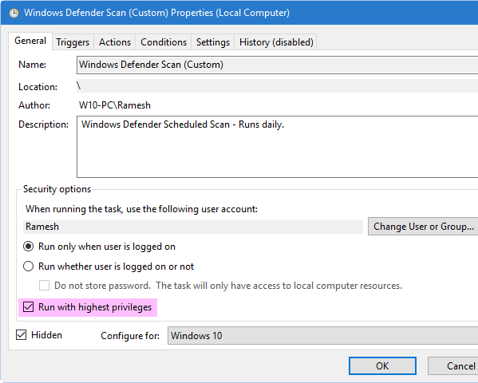Open the Settings tab

[213, 42]
